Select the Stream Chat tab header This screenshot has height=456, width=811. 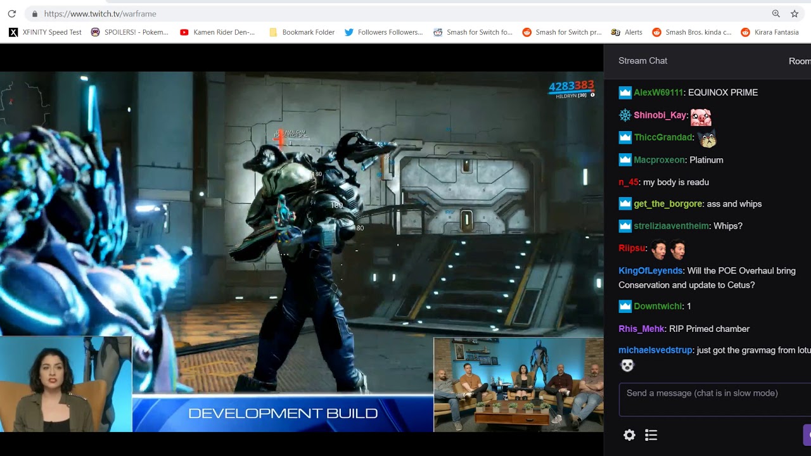pyautogui.click(x=642, y=61)
